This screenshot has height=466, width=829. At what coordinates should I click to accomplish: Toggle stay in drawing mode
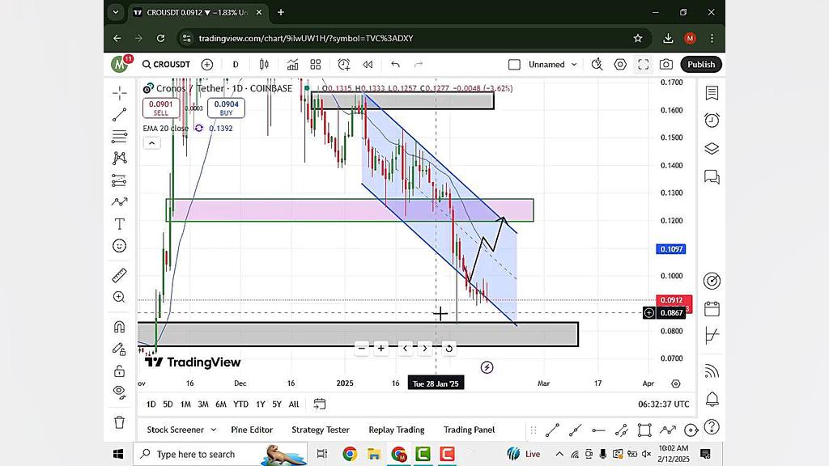pos(120,349)
